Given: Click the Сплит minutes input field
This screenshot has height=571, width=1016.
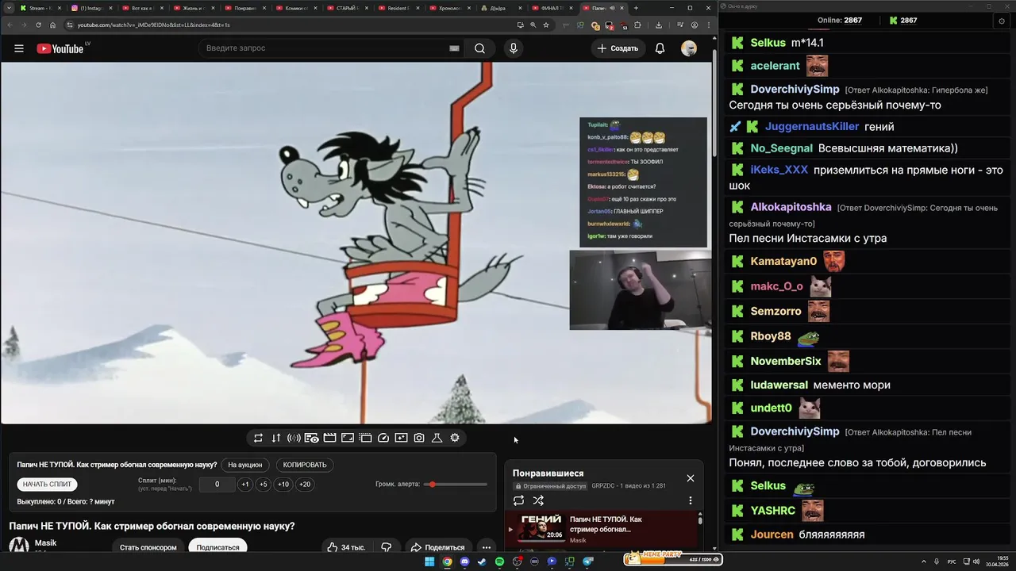Looking at the screenshot, I should coord(217,484).
